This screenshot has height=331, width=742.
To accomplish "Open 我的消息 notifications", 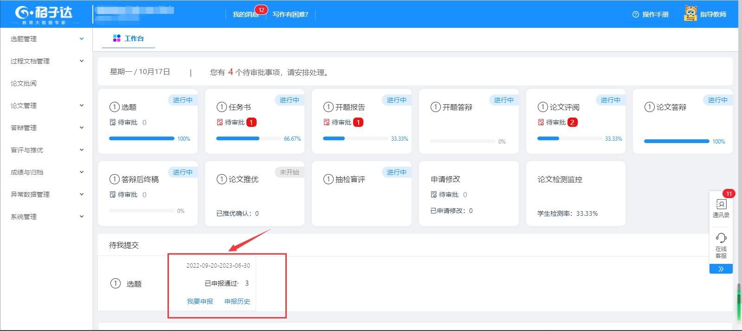I will tap(245, 14).
